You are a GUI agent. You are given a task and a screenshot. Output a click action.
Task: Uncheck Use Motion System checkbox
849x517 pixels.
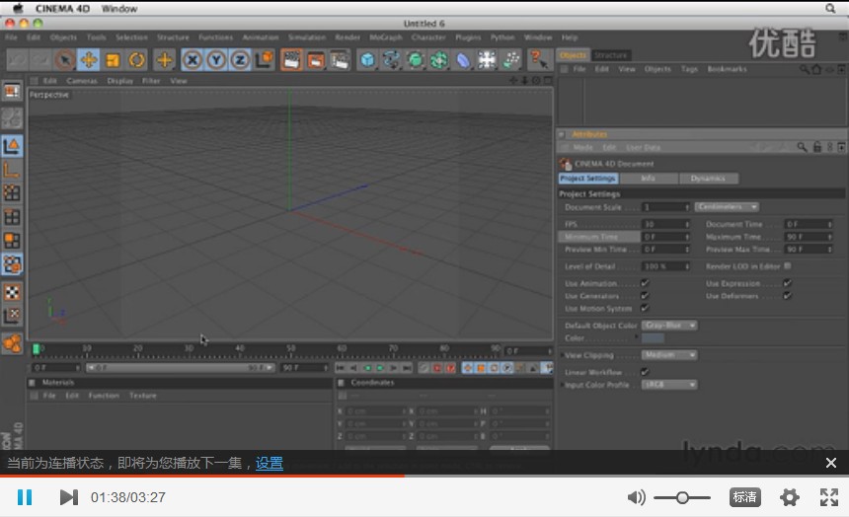(645, 308)
